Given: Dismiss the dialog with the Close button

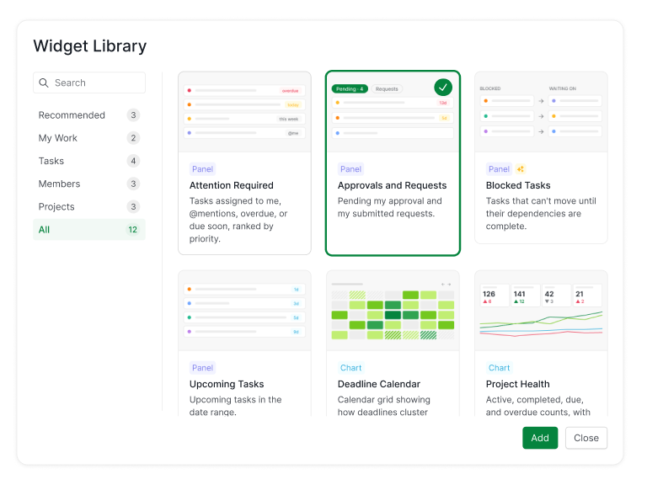Looking at the screenshot, I should click(x=586, y=438).
